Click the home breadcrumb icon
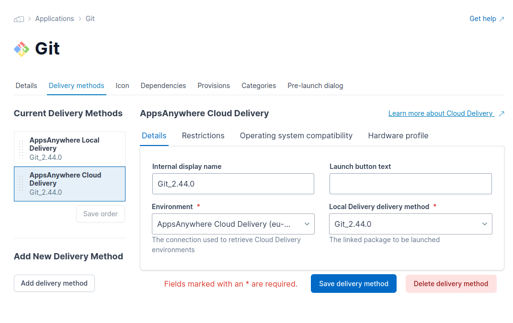Viewport: 513px width, 323px height. point(19,19)
